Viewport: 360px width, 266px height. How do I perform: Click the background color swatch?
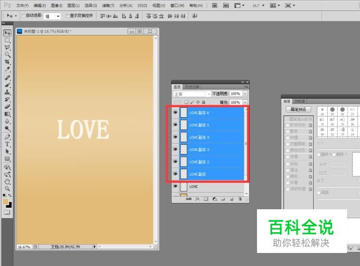point(10,205)
